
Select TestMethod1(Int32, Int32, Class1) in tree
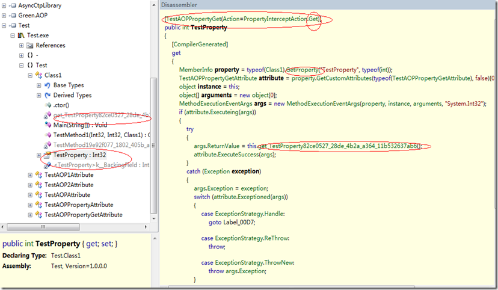tap(102, 135)
